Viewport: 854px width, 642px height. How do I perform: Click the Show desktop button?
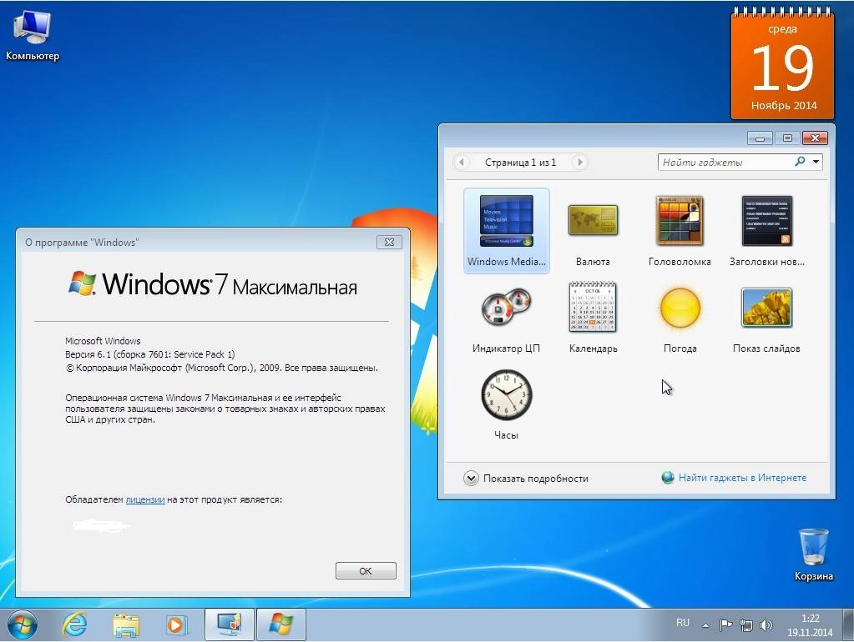click(848, 624)
